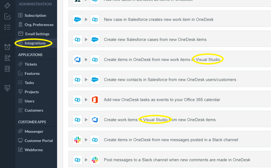Select Integrations in Administration menu
271x168 pixels.
pyautogui.click(x=35, y=43)
